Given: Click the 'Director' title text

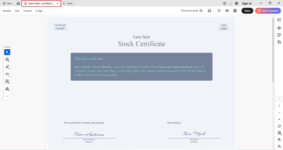Looking at the screenshot, I should (89, 142).
